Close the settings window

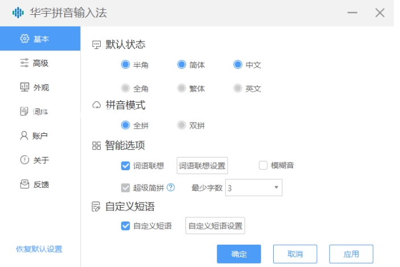pyautogui.click(x=380, y=13)
